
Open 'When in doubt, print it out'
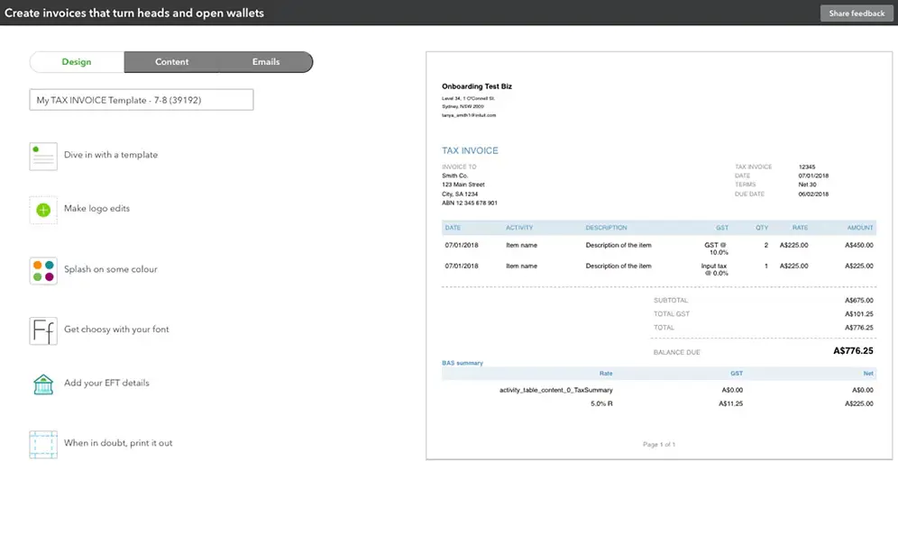[118, 443]
